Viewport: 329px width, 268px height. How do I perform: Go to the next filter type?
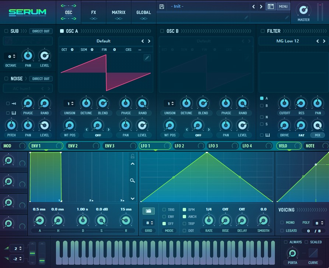(x=324, y=41)
